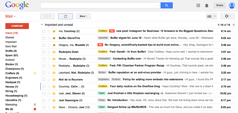Screen dimensions: 238x113
Task: Collapse the Important and unread section
Action: (x=42, y=25)
